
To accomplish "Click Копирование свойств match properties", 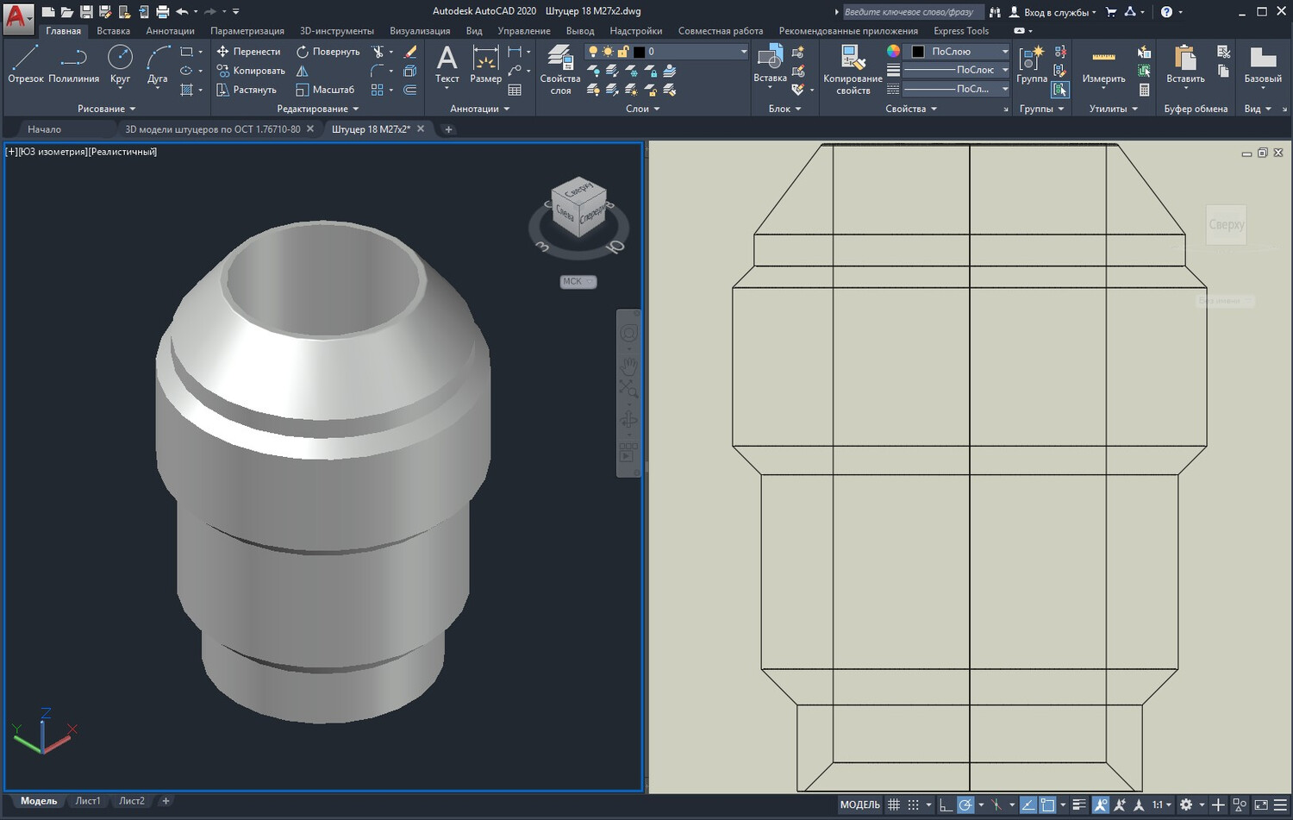I will 853,69.
